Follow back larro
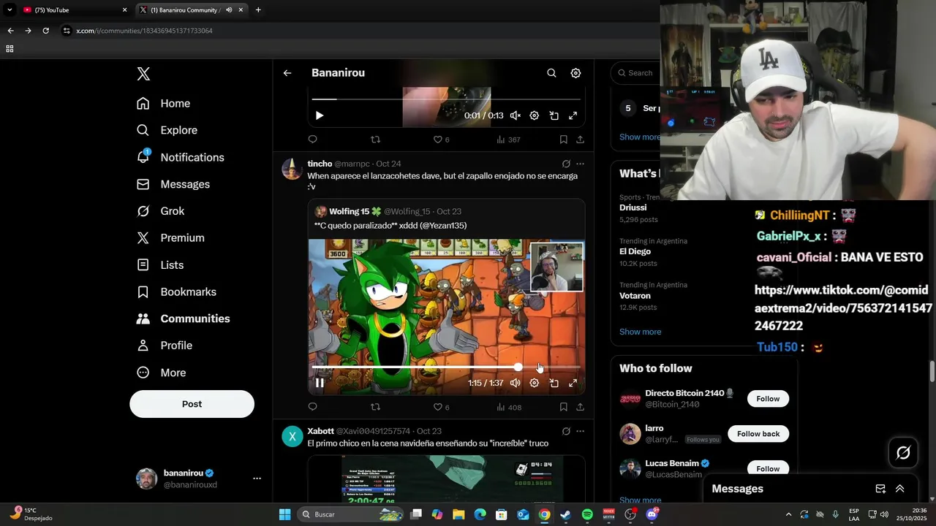Screen dimensions: 936x526 click(x=758, y=434)
